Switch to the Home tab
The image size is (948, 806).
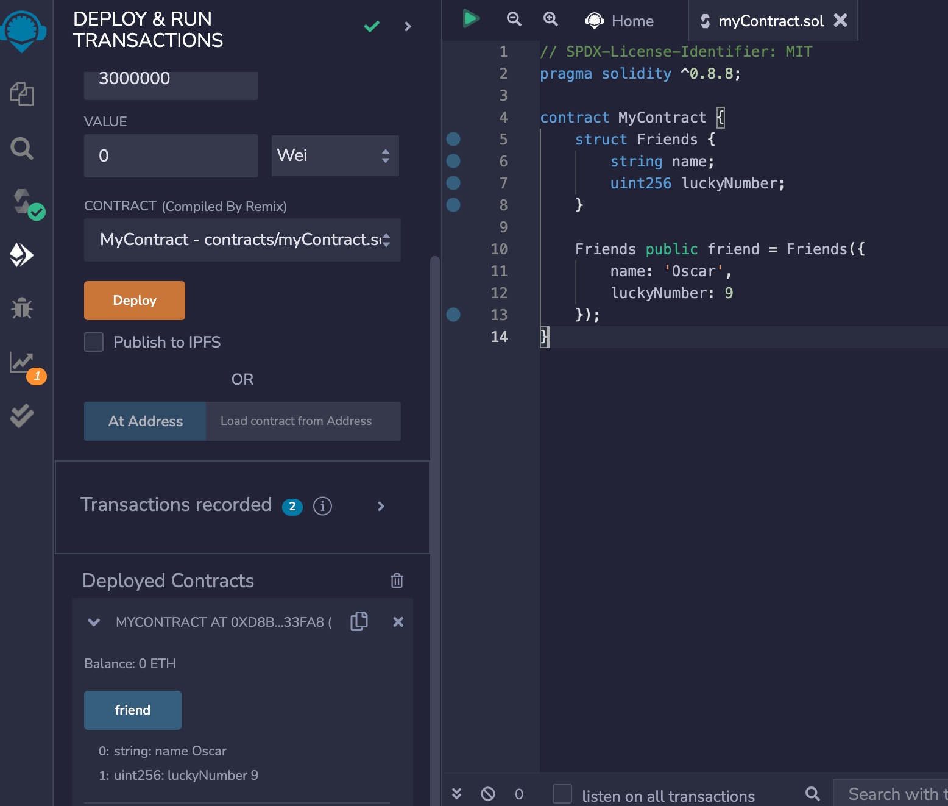click(x=619, y=21)
